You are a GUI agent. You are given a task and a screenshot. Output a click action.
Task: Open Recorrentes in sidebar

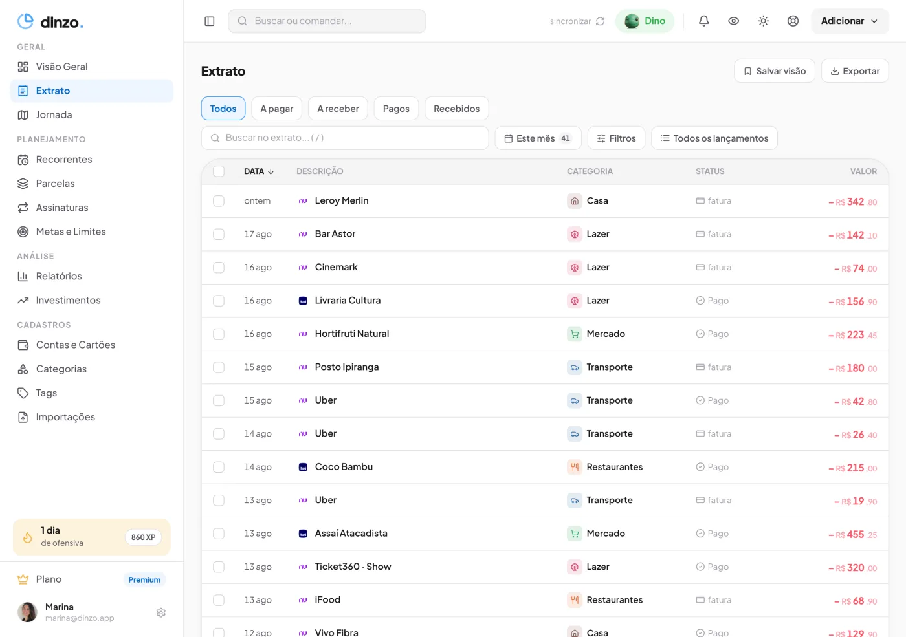[x=92, y=160]
